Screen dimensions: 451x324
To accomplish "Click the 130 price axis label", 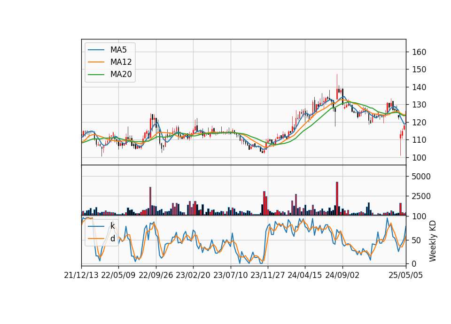I will (x=419, y=105).
